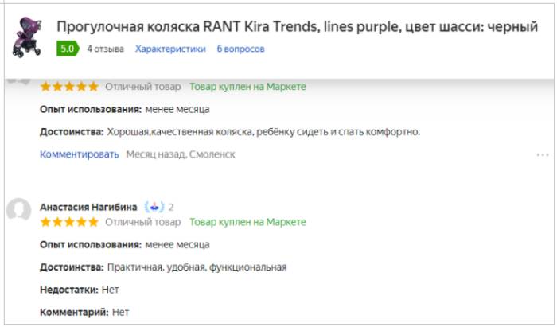Open the Анастасия Нагибина profile name
The image size is (557, 327).
coord(88,207)
